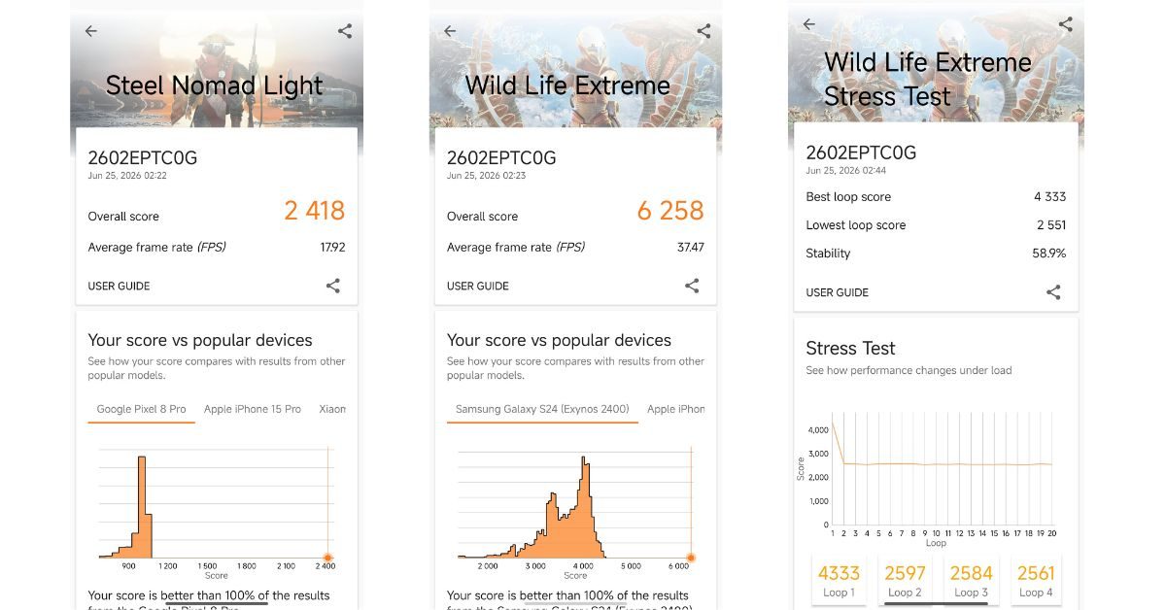Click orange score marker in Wild Life chart
Screen dimensions: 1166x610
coord(691,558)
